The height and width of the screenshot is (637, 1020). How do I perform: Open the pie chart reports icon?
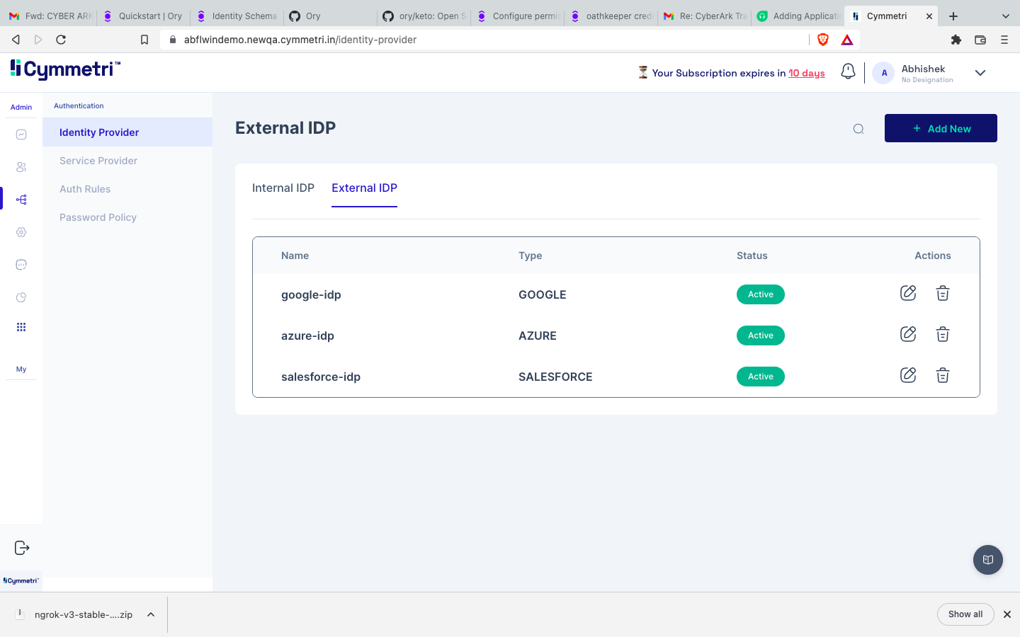click(21, 297)
